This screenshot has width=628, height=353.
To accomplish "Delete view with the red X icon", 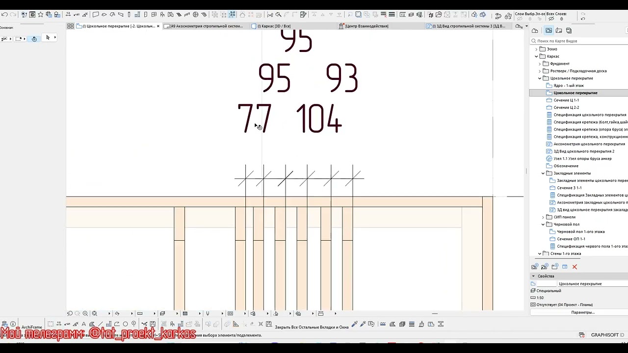I will pyautogui.click(x=575, y=267).
